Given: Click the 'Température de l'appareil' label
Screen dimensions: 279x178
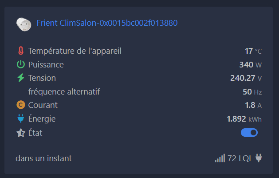Looking at the screenshot, I should tap(75, 51).
